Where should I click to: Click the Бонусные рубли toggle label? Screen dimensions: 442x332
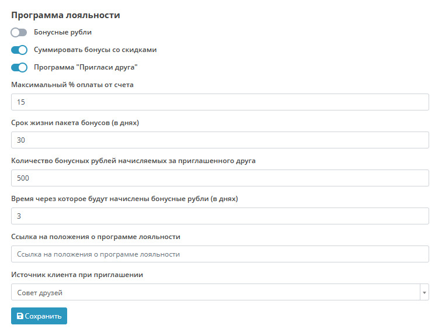tap(62, 33)
